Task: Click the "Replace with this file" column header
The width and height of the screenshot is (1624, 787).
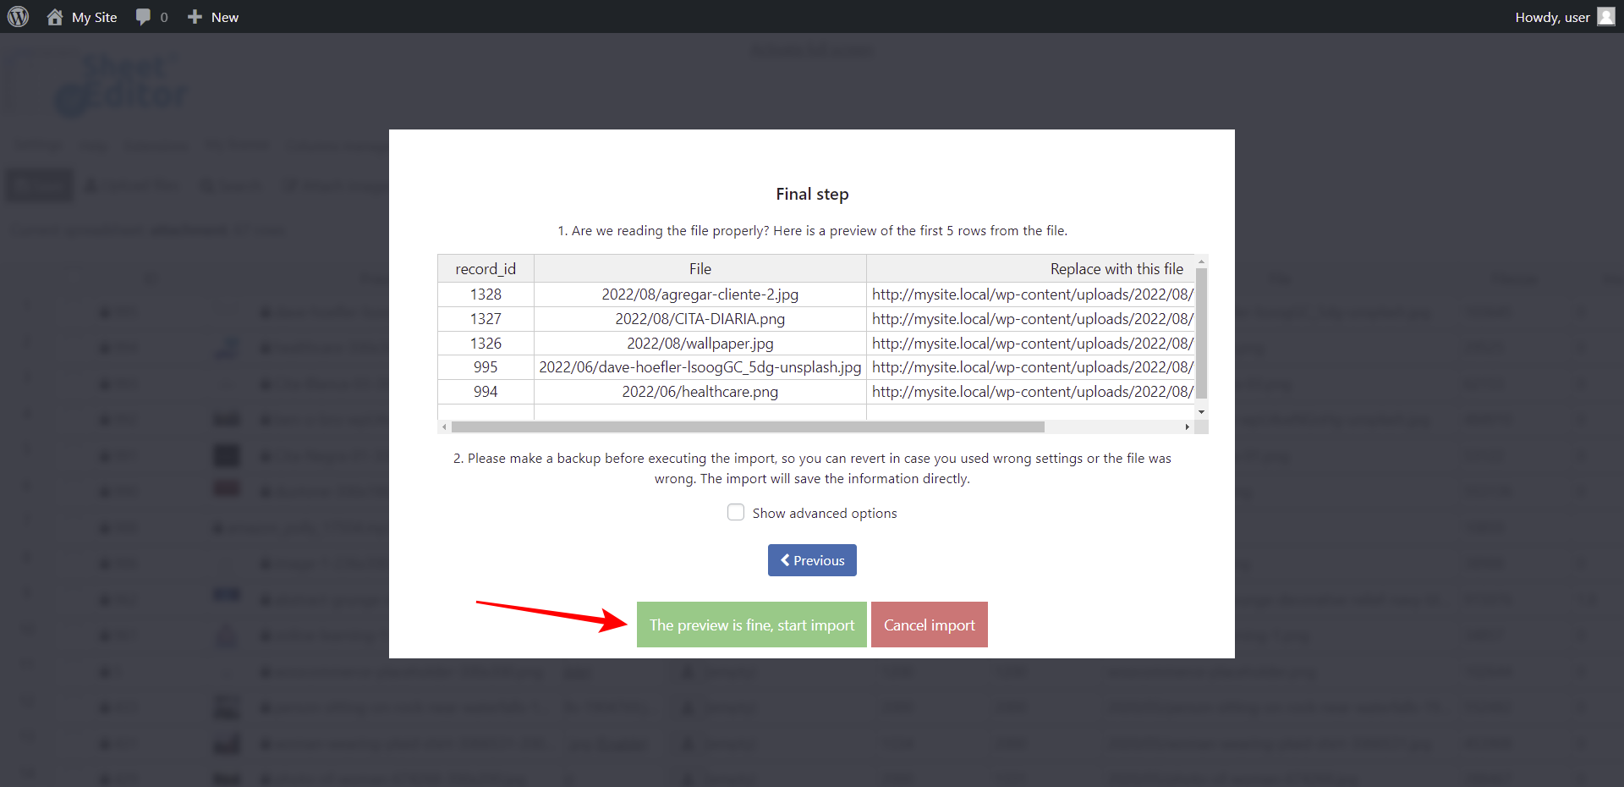Action: 1116,268
